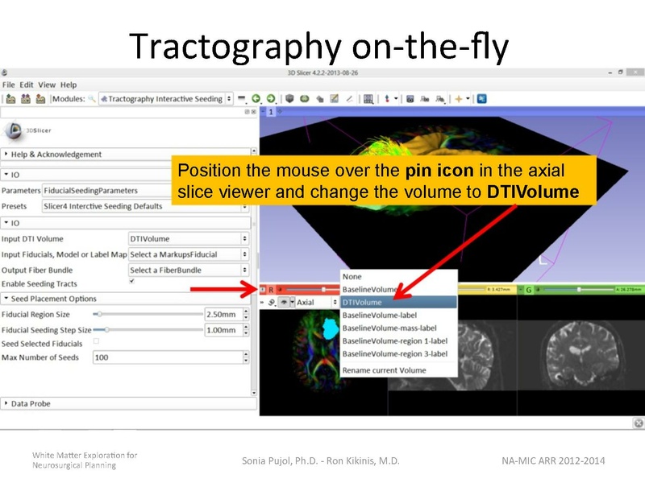The width and height of the screenshot is (645, 483).
Task: Click the pin icon in the red slice viewer
Action: click(263, 290)
